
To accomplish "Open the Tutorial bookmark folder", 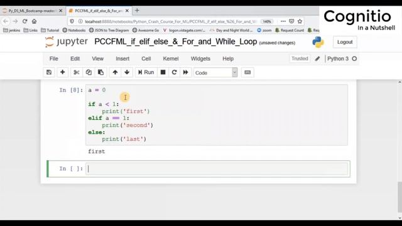I will point(50,30).
